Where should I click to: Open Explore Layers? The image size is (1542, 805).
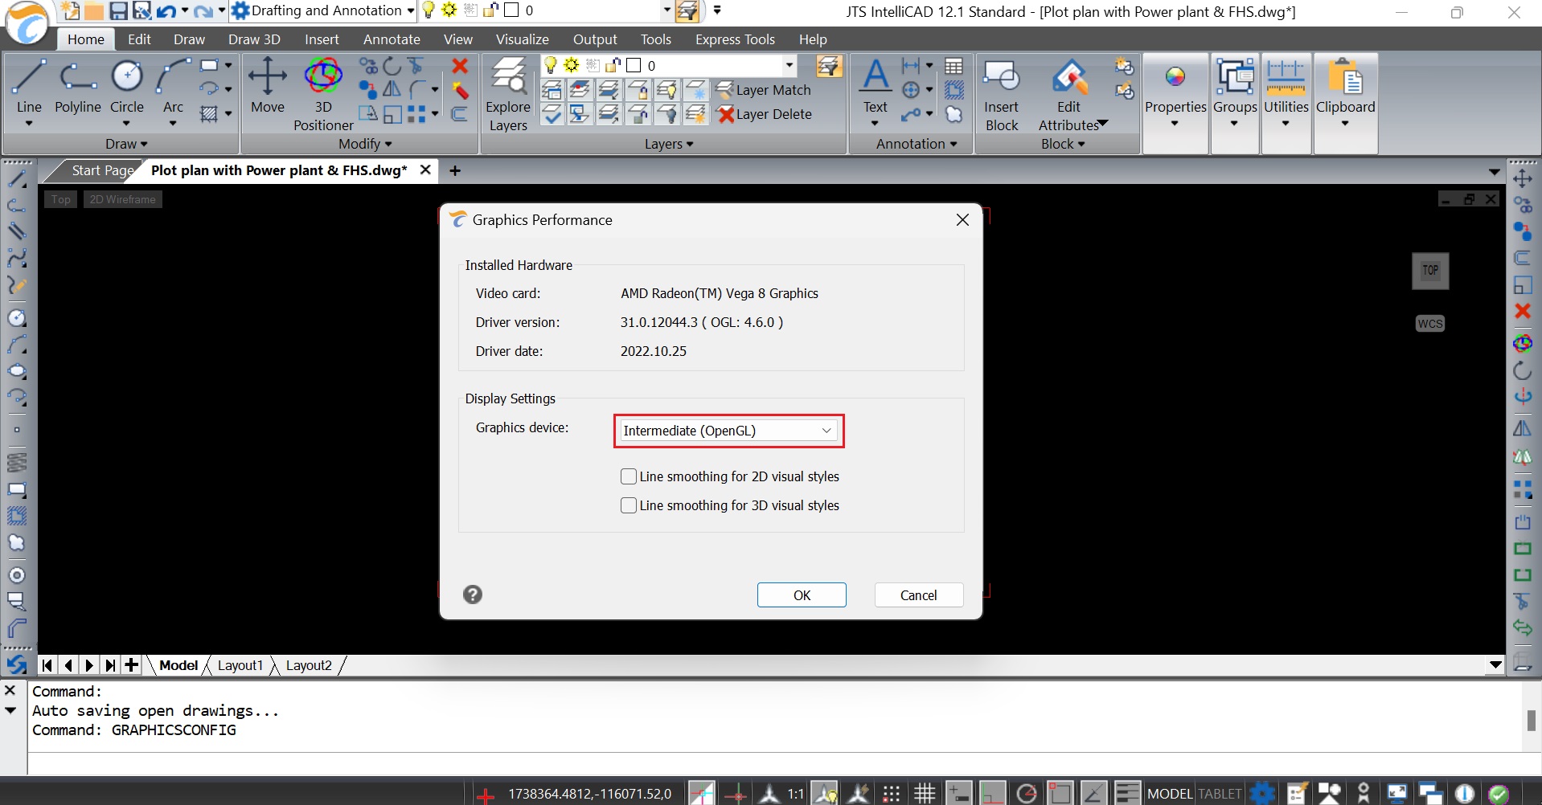[508, 94]
